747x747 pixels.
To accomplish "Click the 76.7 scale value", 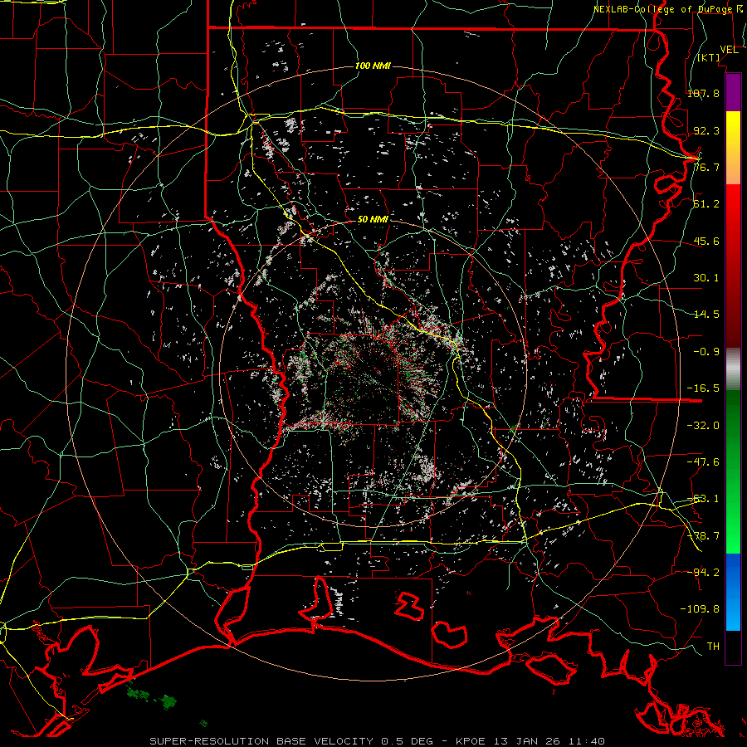I will tap(706, 167).
